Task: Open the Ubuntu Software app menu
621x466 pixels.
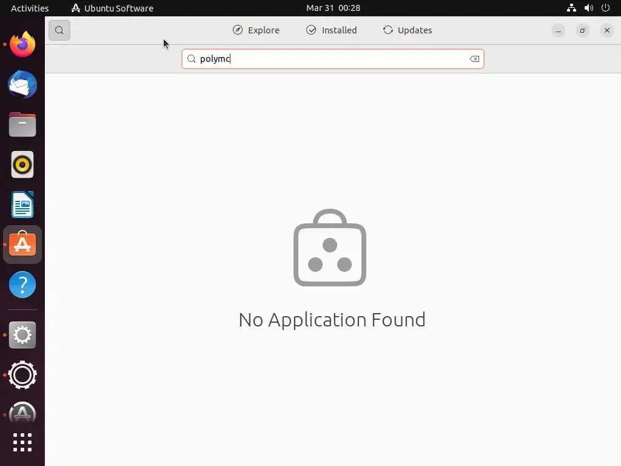Action: click(112, 8)
